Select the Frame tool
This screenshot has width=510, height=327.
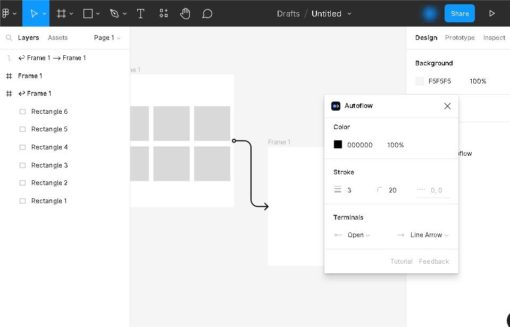62,13
